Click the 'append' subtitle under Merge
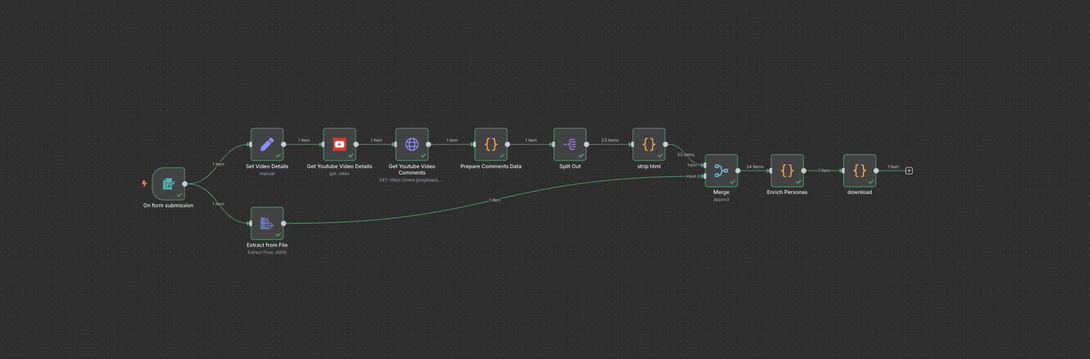1090x359 pixels. [721, 200]
